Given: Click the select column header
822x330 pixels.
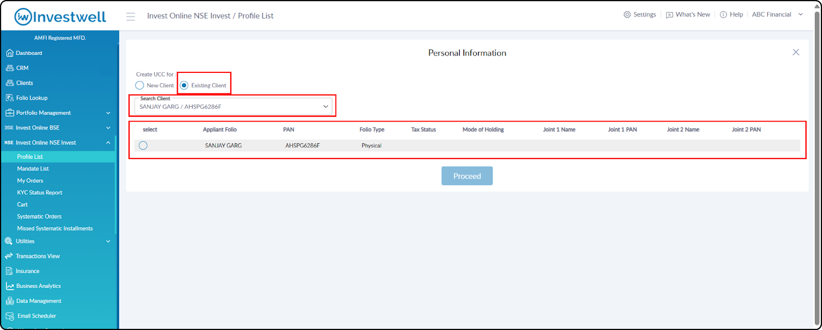Looking at the screenshot, I should 150,129.
